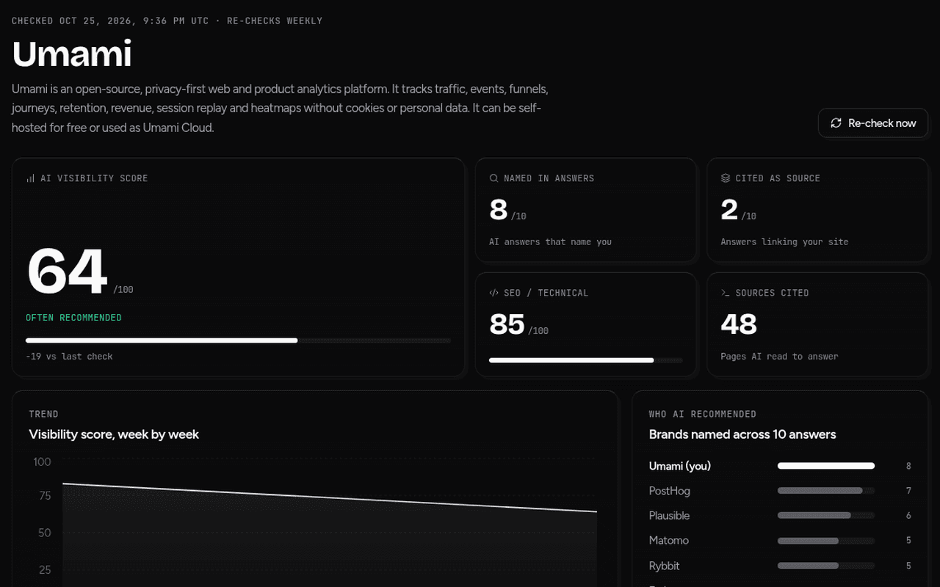The width and height of the screenshot is (940, 587).
Task: Click the Matomo brand row label
Action: 669,541
